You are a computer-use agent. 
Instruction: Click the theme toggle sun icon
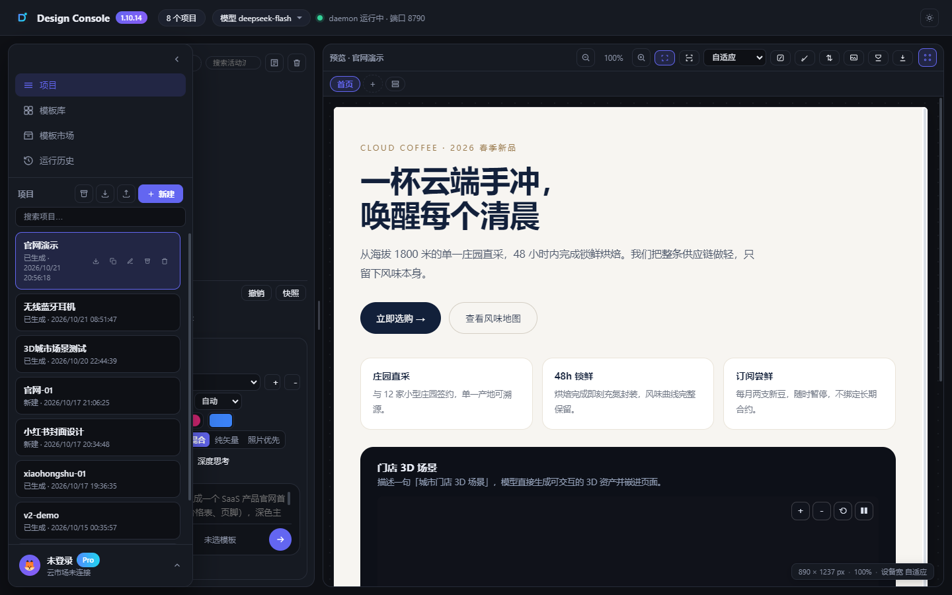click(x=929, y=18)
